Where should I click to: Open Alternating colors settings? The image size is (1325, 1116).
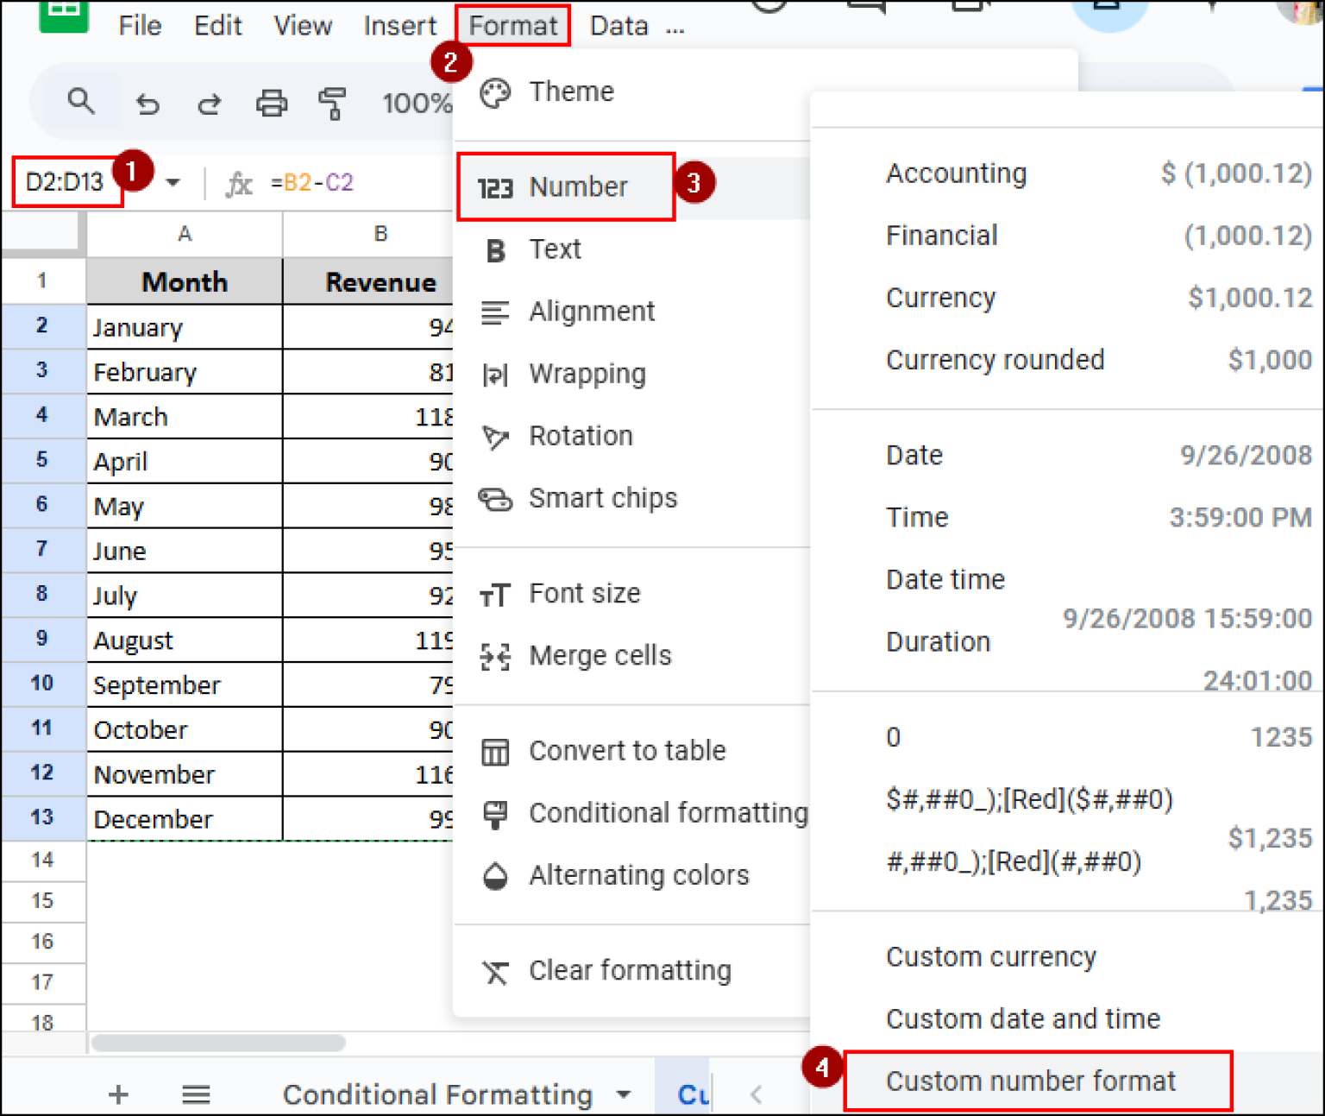(638, 874)
